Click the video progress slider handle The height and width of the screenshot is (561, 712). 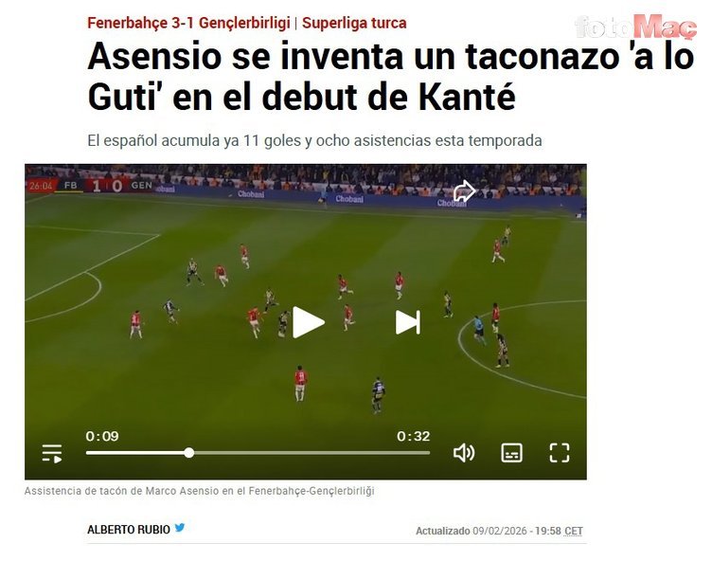click(189, 453)
